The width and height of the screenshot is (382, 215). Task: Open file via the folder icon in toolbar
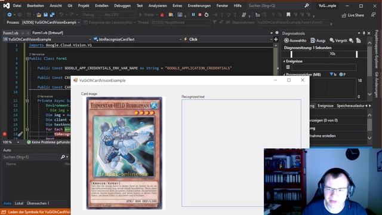click(x=39, y=15)
